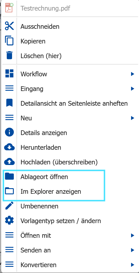Viewport: 139px width, 273px height.
Task: Expand the Eingang submenu arrow
Action: coord(133,89)
